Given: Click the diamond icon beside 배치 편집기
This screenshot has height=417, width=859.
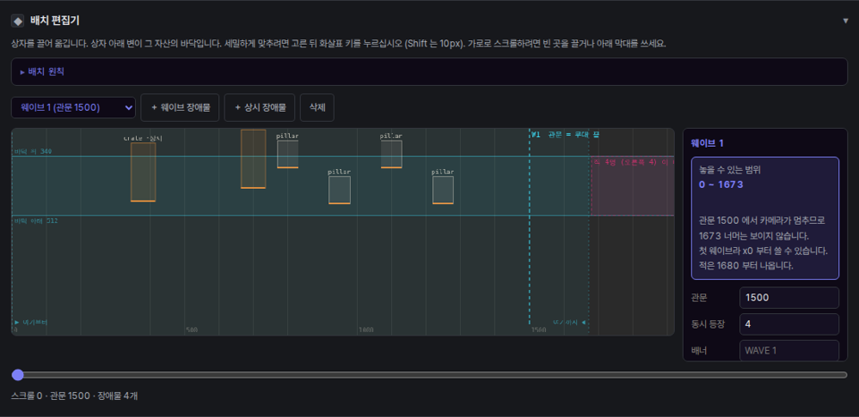Looking at the screenshot, I should coord(18,21).
